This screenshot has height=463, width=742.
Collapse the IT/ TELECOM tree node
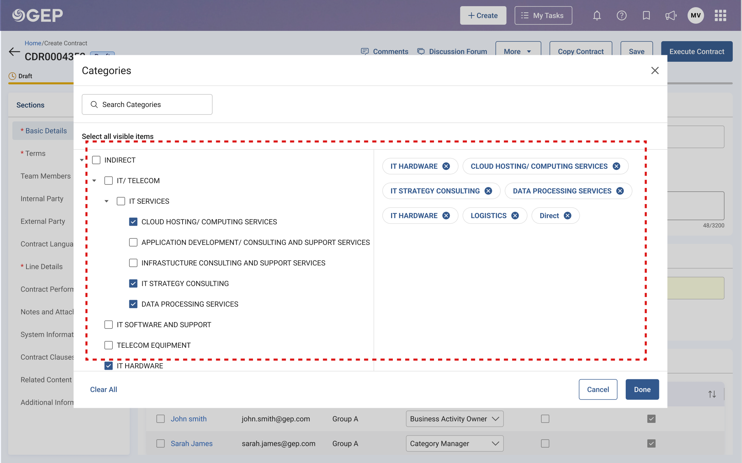[x=94, y=181]
